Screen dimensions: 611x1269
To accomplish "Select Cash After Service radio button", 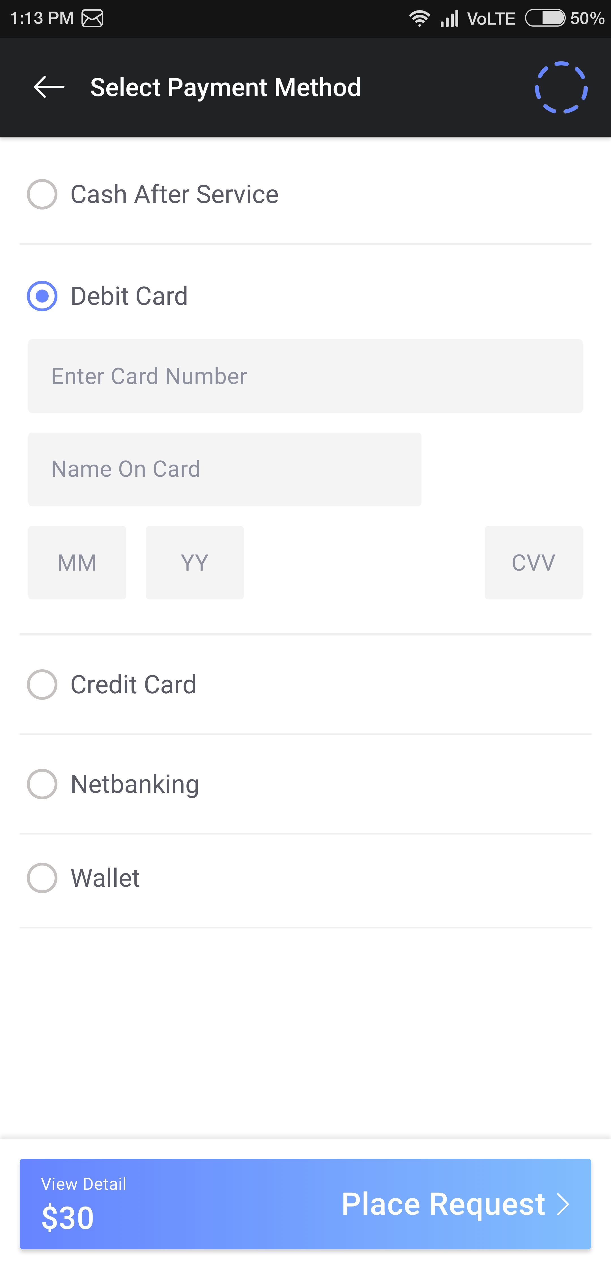I will [x=42, y=194].
